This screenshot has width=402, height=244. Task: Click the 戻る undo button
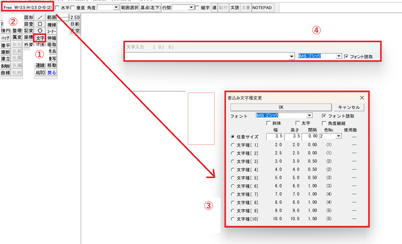(51, 73)
